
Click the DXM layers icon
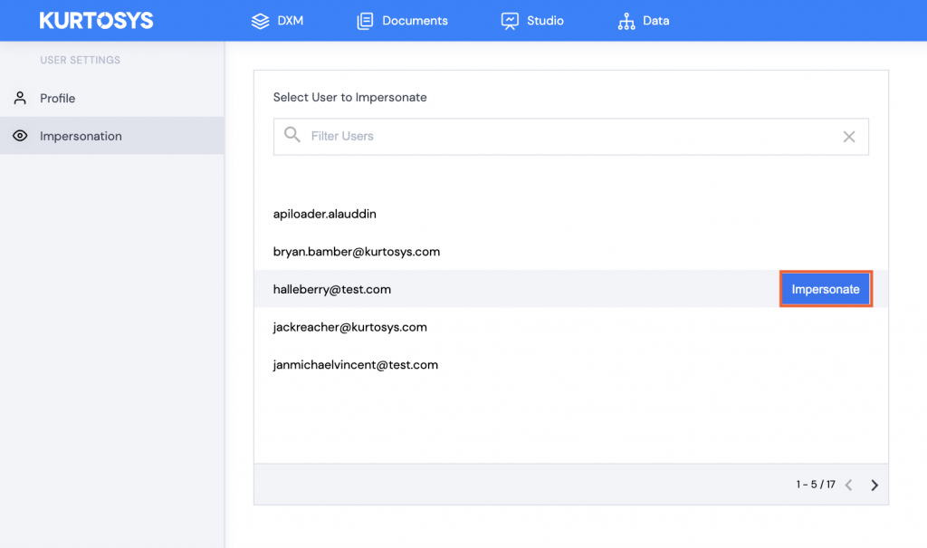[260, 21]
